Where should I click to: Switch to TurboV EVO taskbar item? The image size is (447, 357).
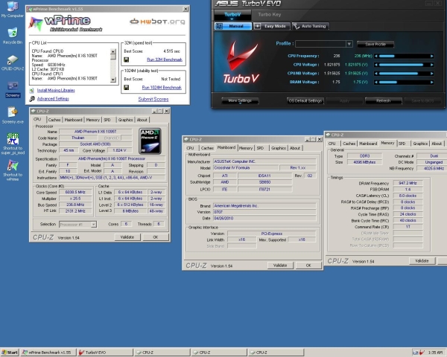tap(105, 353)
